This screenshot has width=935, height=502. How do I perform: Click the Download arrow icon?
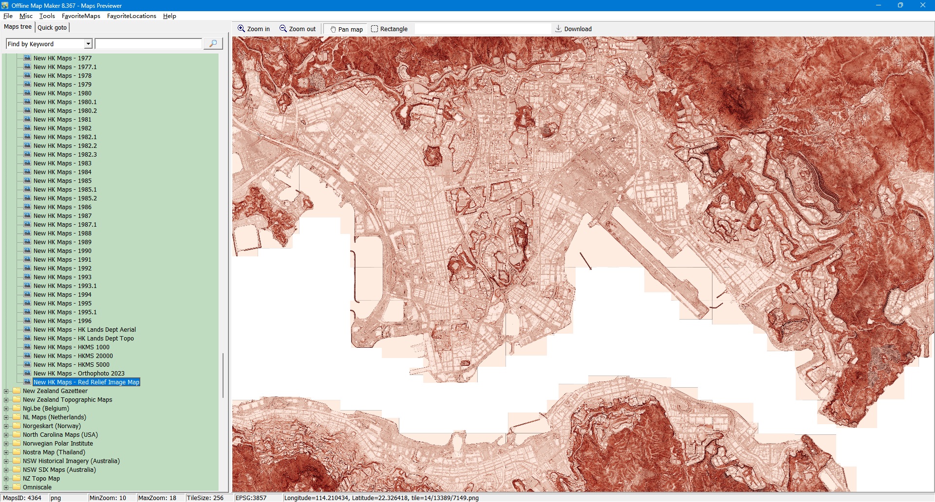point(559,29)
